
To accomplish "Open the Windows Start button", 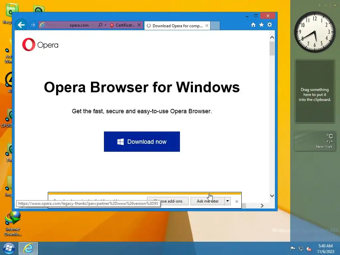I will (9, 248).
